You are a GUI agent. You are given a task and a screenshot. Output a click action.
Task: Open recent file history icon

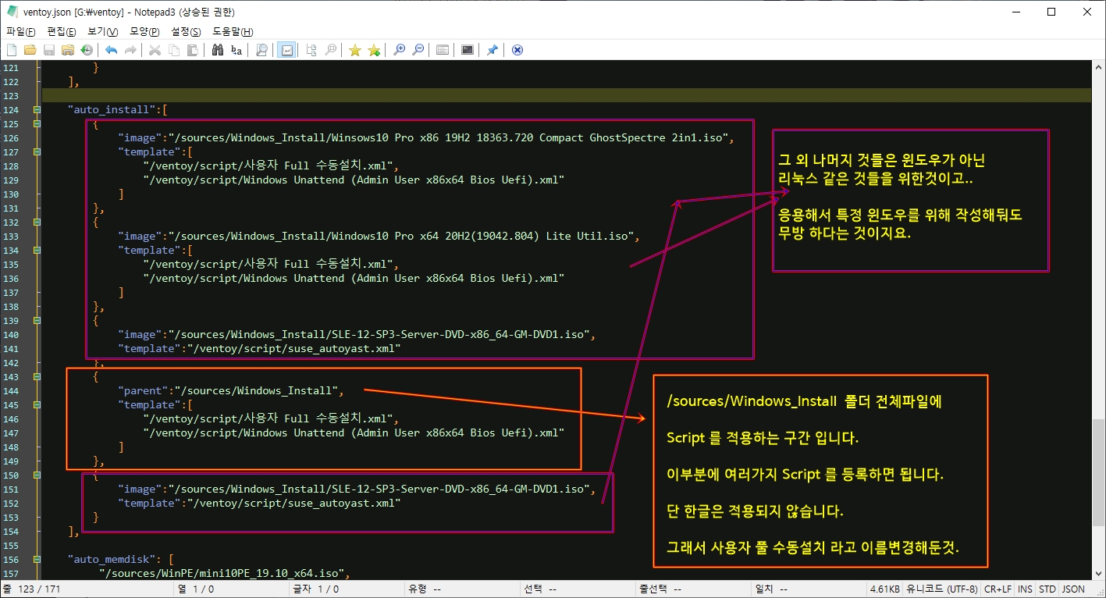[x=87, y=50]
